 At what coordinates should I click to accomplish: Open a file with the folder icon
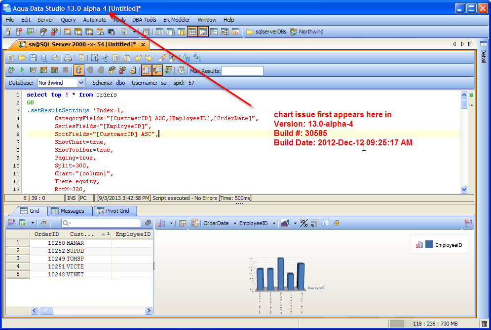22,58
